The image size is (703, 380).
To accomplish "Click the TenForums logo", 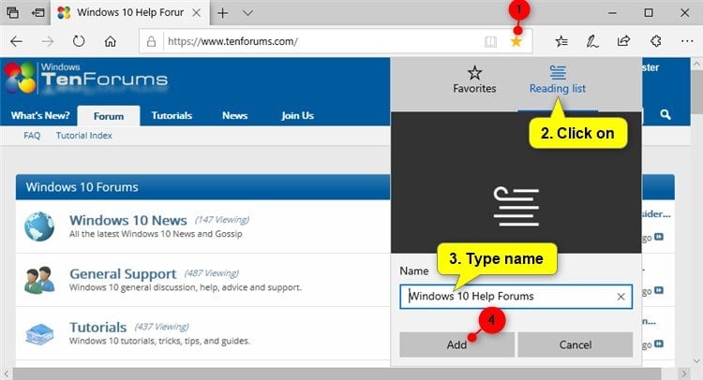I will click(x=86, y=79).
